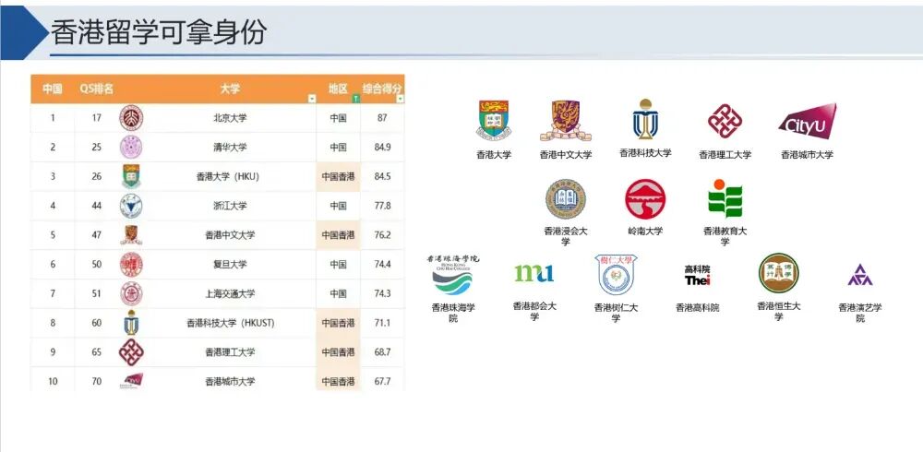
Task: Select the 香港中文大学 cell in the table
Action: (x=230, y=235)
